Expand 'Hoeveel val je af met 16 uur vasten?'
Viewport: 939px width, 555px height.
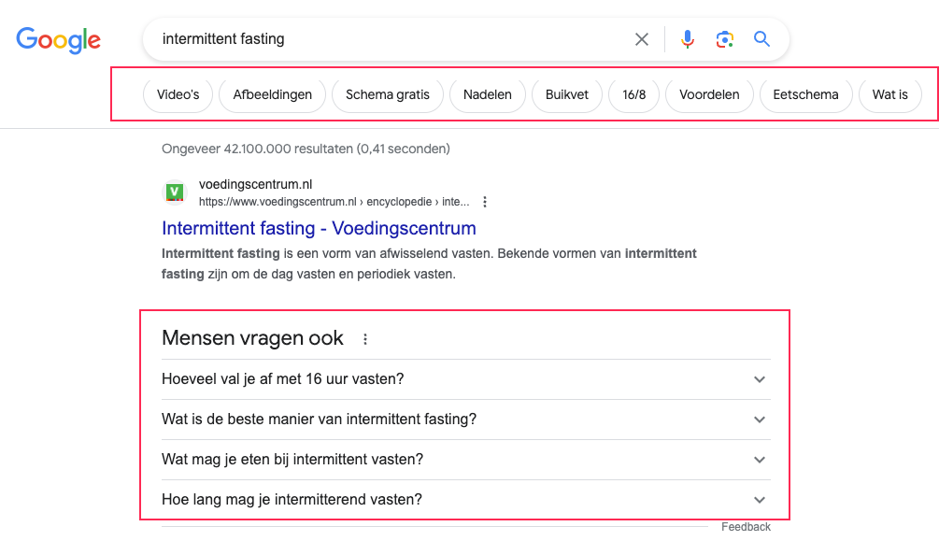pos(466,379)
